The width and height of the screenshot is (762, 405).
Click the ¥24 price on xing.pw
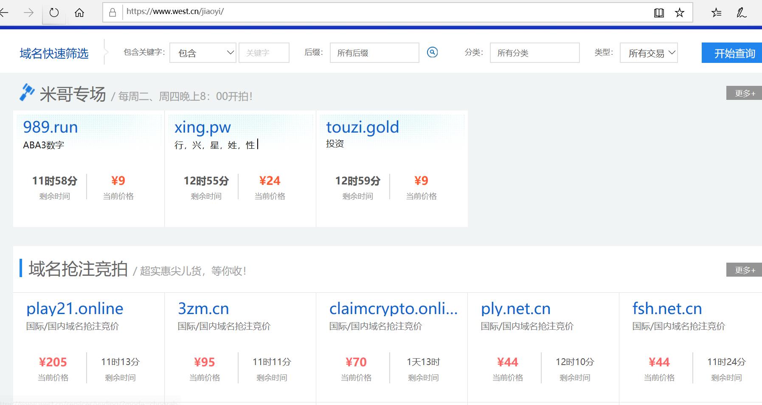(270, 181)
